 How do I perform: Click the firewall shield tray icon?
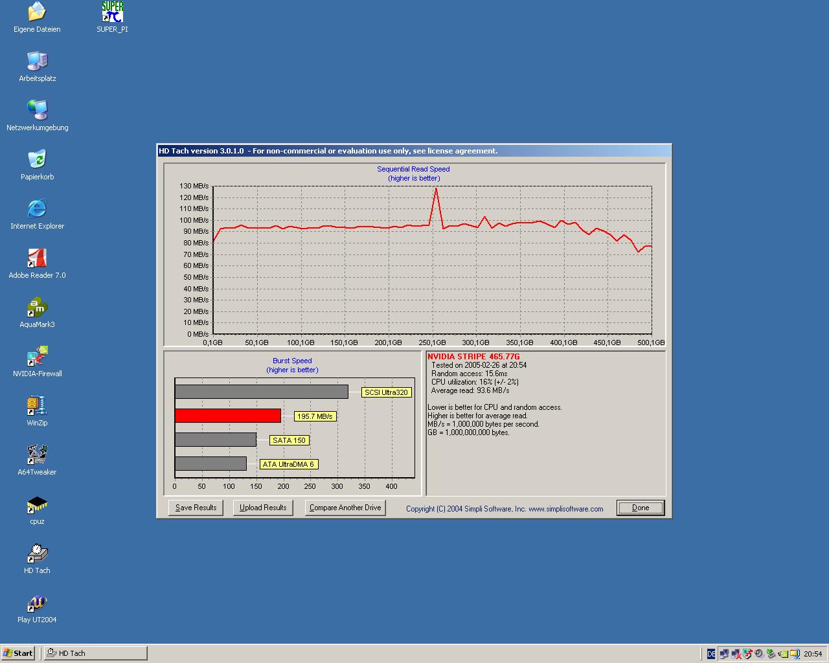[747, 654]
